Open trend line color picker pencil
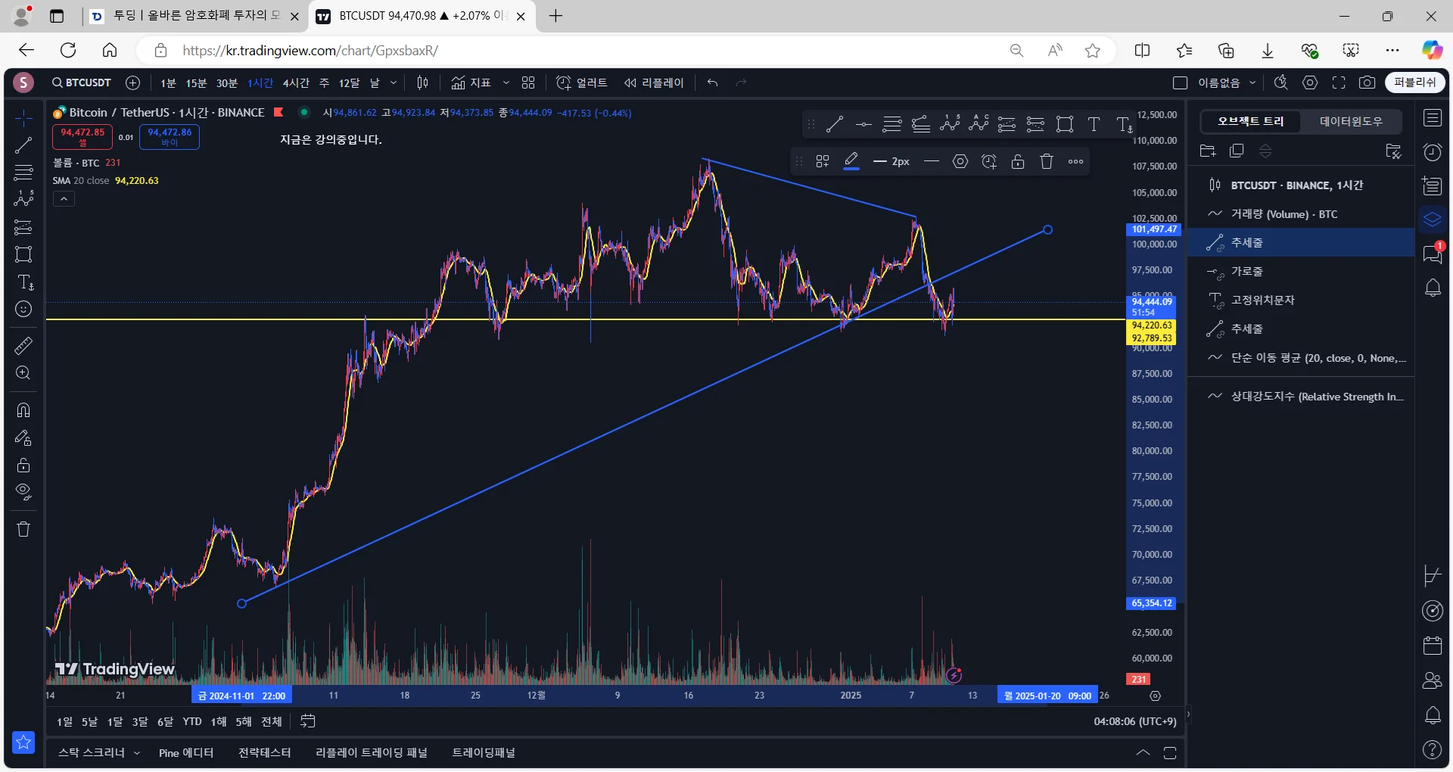The height and width of the screenshot is (772, 1453). 851,161
